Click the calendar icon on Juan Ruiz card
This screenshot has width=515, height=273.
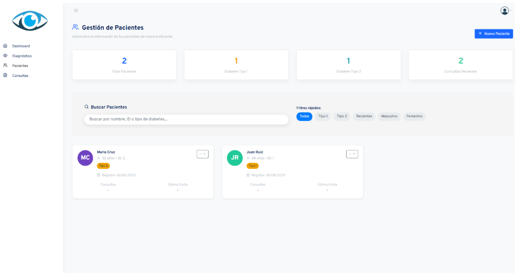[248, 175]
